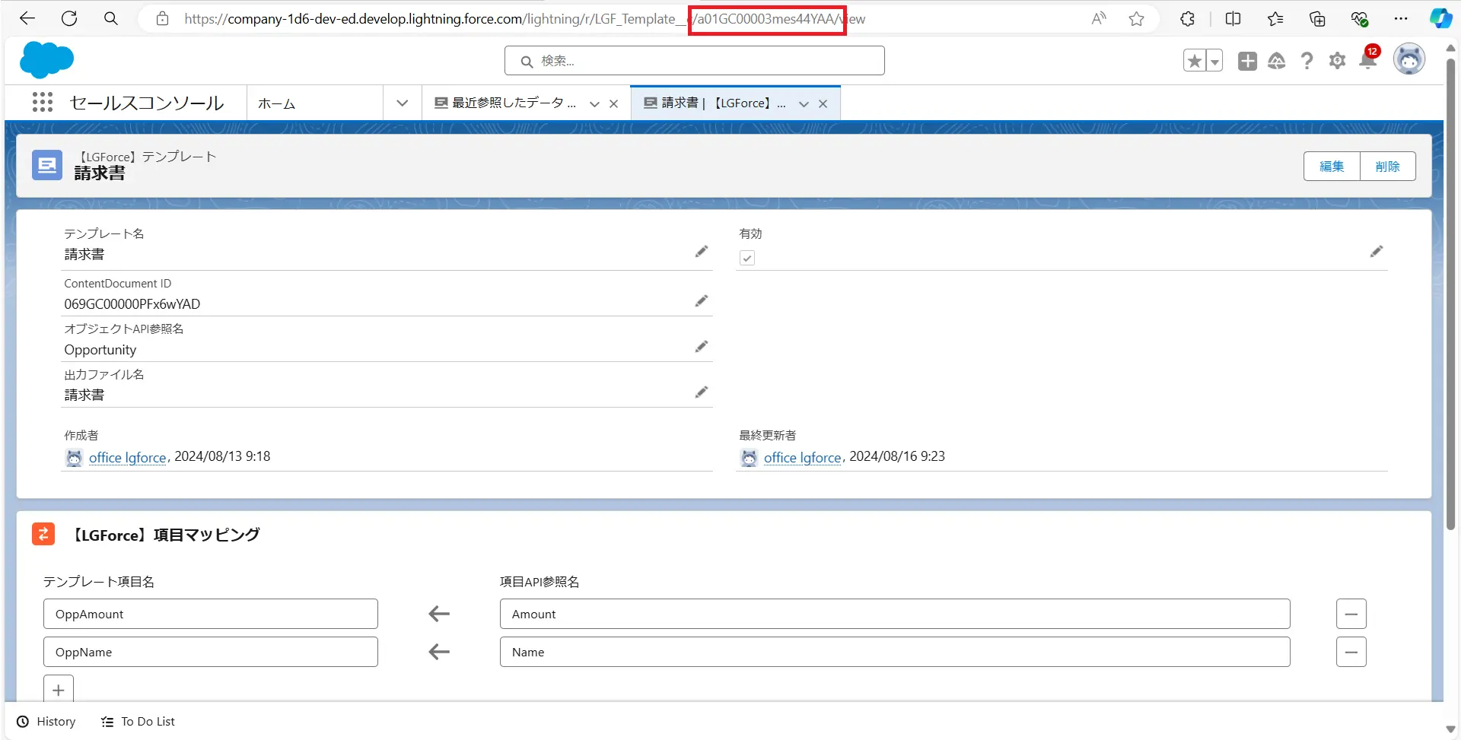Expand the 請求書 tab actions chevron

pos(804,104)
